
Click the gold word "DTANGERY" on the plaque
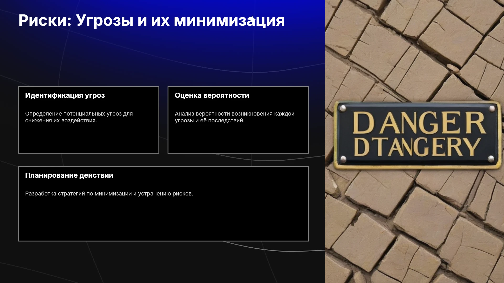pyautogui.click(x=417, y=147)
